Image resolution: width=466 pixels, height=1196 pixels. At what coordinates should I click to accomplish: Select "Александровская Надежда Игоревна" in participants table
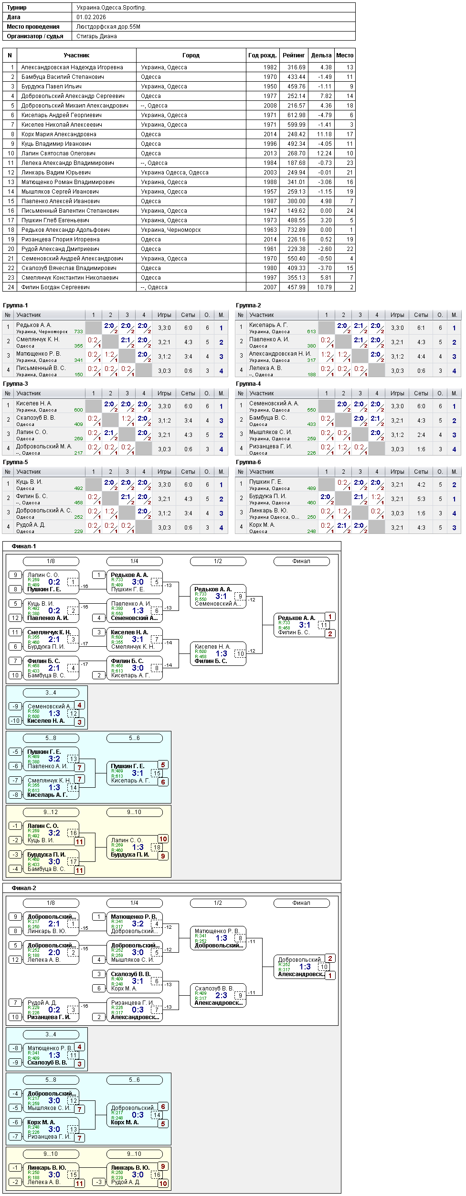(x=72, y=67)
